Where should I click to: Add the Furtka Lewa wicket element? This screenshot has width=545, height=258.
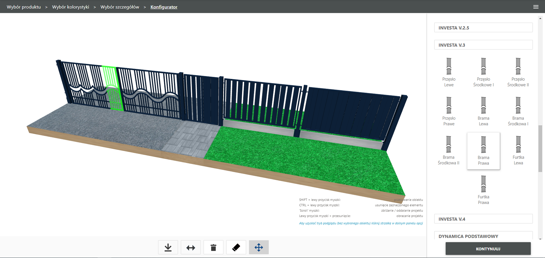click(518, 150)
